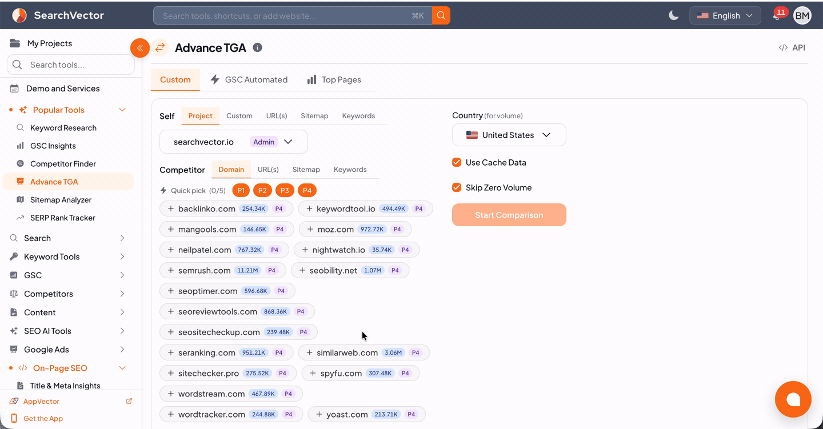The height and width of the screenshot is (429, 823).
Task: Add keywordtool.io as competitor
Action: tap(366, 209)
